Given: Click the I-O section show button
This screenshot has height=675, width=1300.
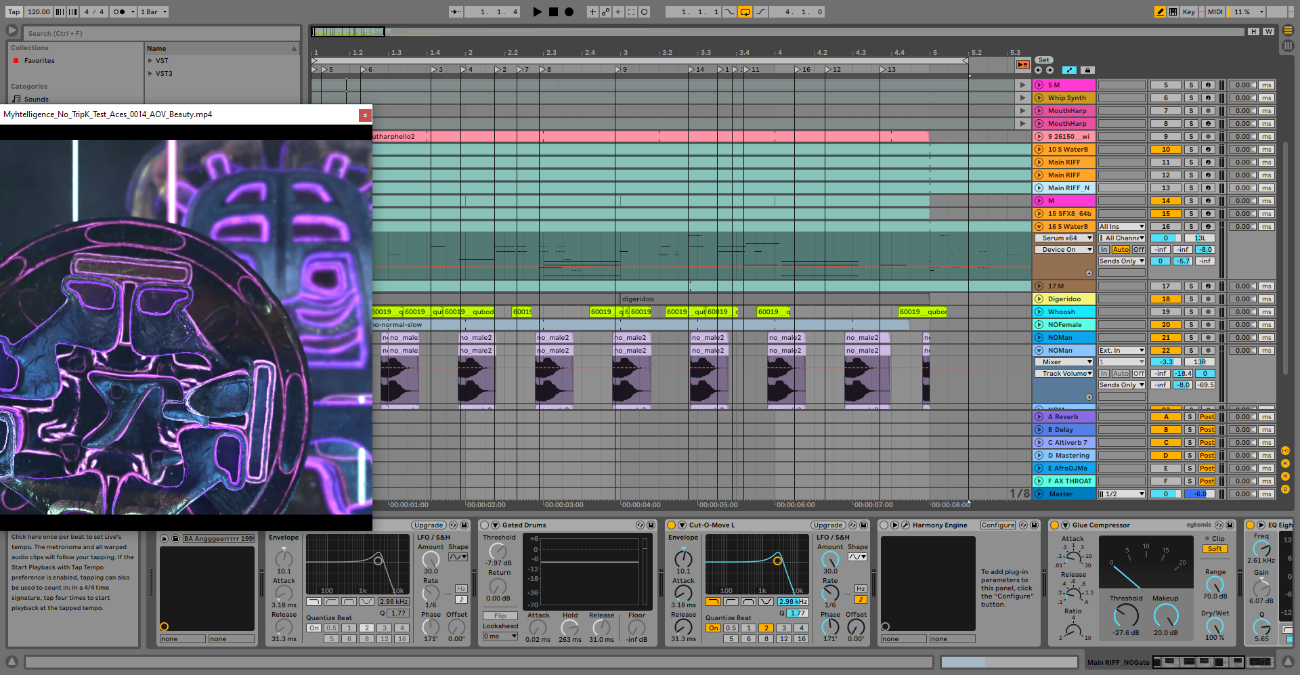Looking at the screenshot, I should click(1285, 451).
